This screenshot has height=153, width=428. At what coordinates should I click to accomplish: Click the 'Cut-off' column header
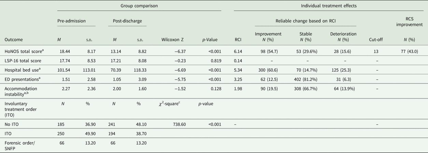(376, 40)
